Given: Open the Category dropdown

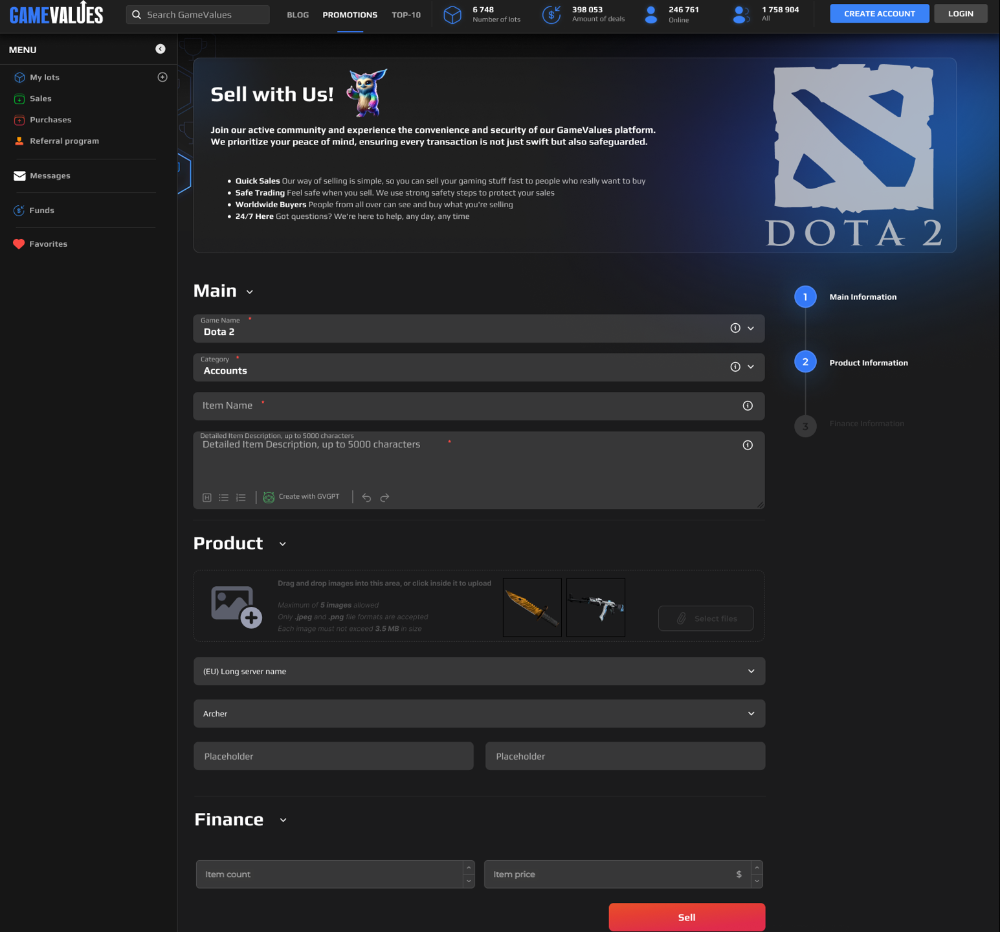Looking at the screenshot, I should (x=751, y=367).
